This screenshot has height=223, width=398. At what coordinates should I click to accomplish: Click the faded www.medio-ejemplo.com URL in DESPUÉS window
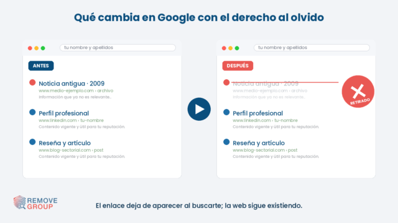click(x=270, y=90)
